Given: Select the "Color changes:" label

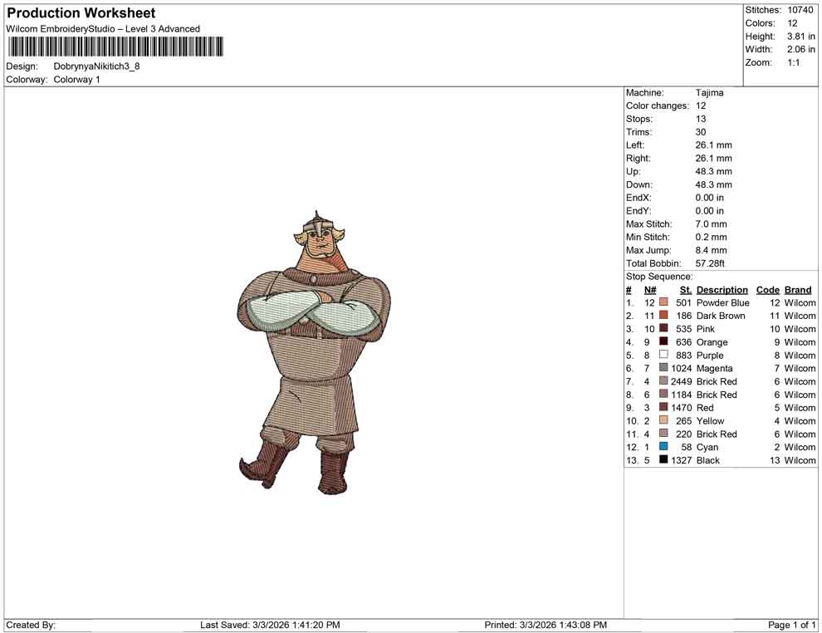Looking at the screenshot, I should tap(658, 106).
